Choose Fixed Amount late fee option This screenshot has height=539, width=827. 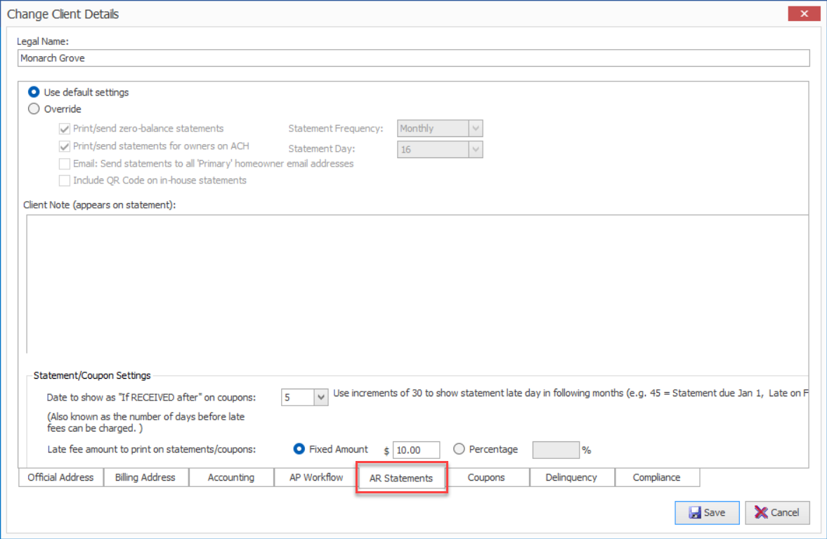pyautogui.click(x=299, y=449)
